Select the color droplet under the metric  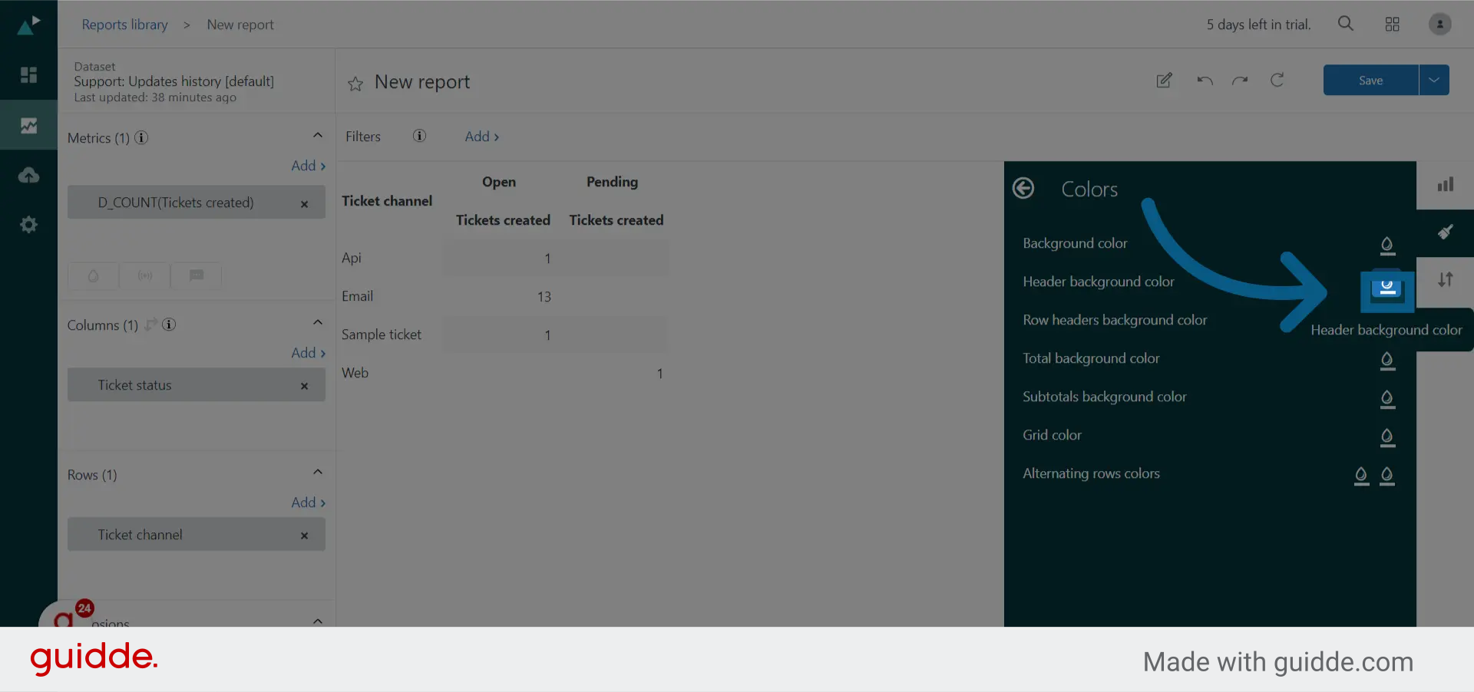(93, 275)
